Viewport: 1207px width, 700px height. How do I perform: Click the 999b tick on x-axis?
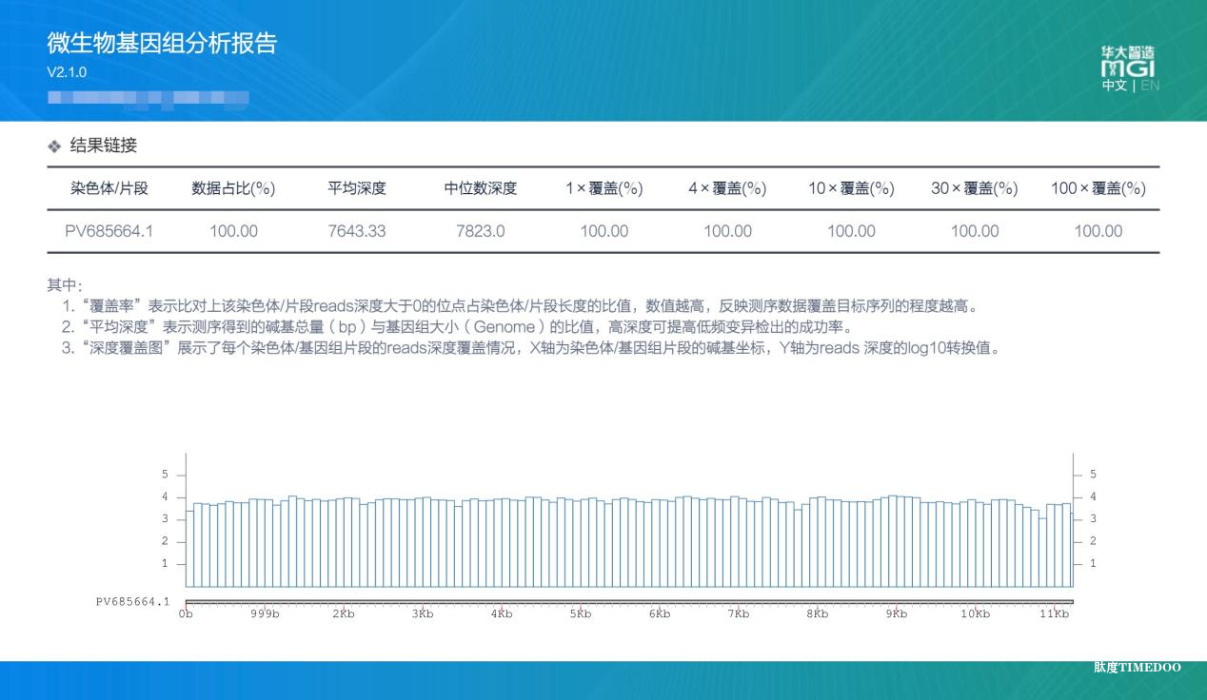[x=265, y=614]
